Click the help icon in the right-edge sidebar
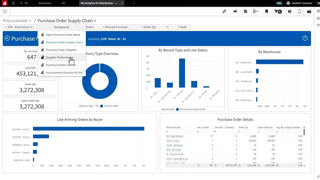 click(318, 25)
